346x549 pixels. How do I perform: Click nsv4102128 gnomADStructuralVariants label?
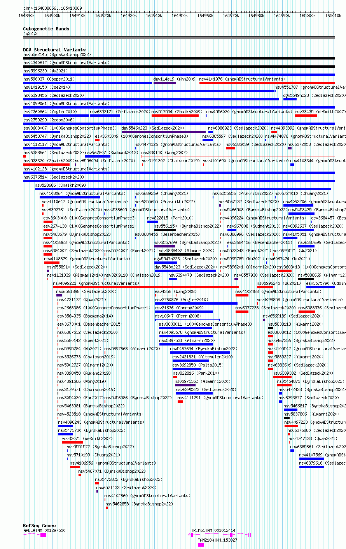66,169
